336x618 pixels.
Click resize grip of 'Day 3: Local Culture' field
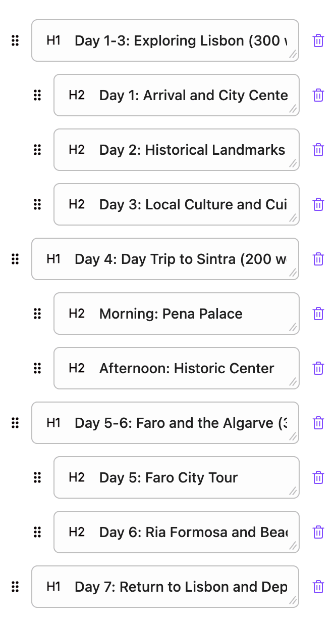293,218
